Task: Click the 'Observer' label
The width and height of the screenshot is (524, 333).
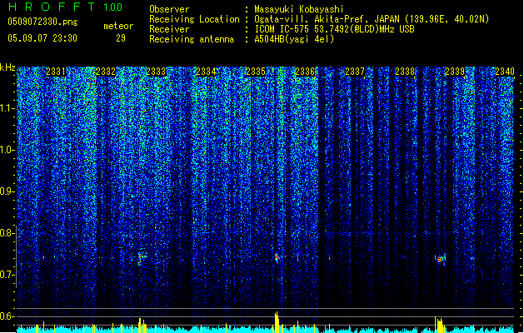Action: pyautogui.click(x=169, y=9)
